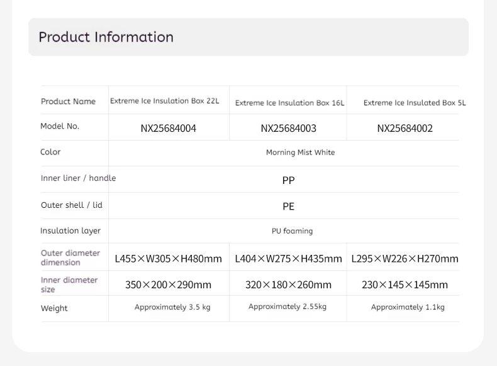Click 320×180×260mm inner size cell

pos(288,285)
